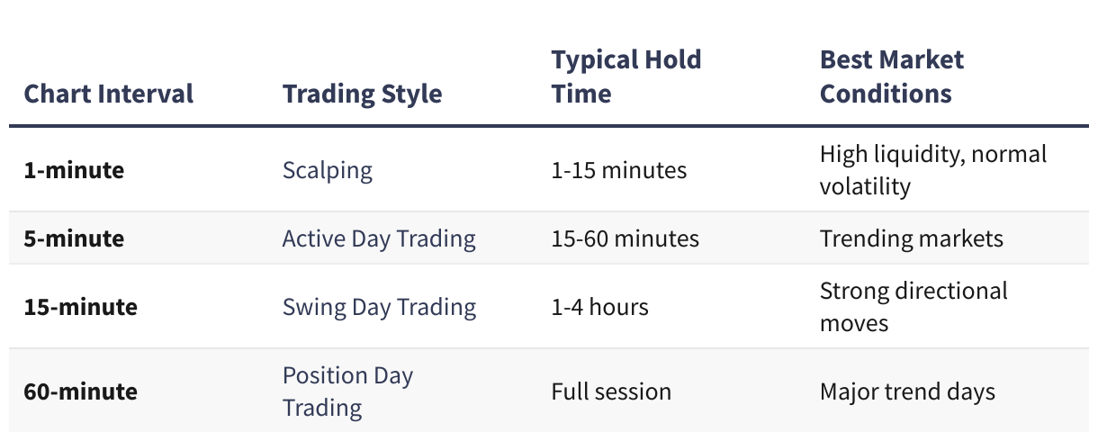This screenshot has height=441, width=1098.
Task: Click the Scalping link
Action: [327, 170]
